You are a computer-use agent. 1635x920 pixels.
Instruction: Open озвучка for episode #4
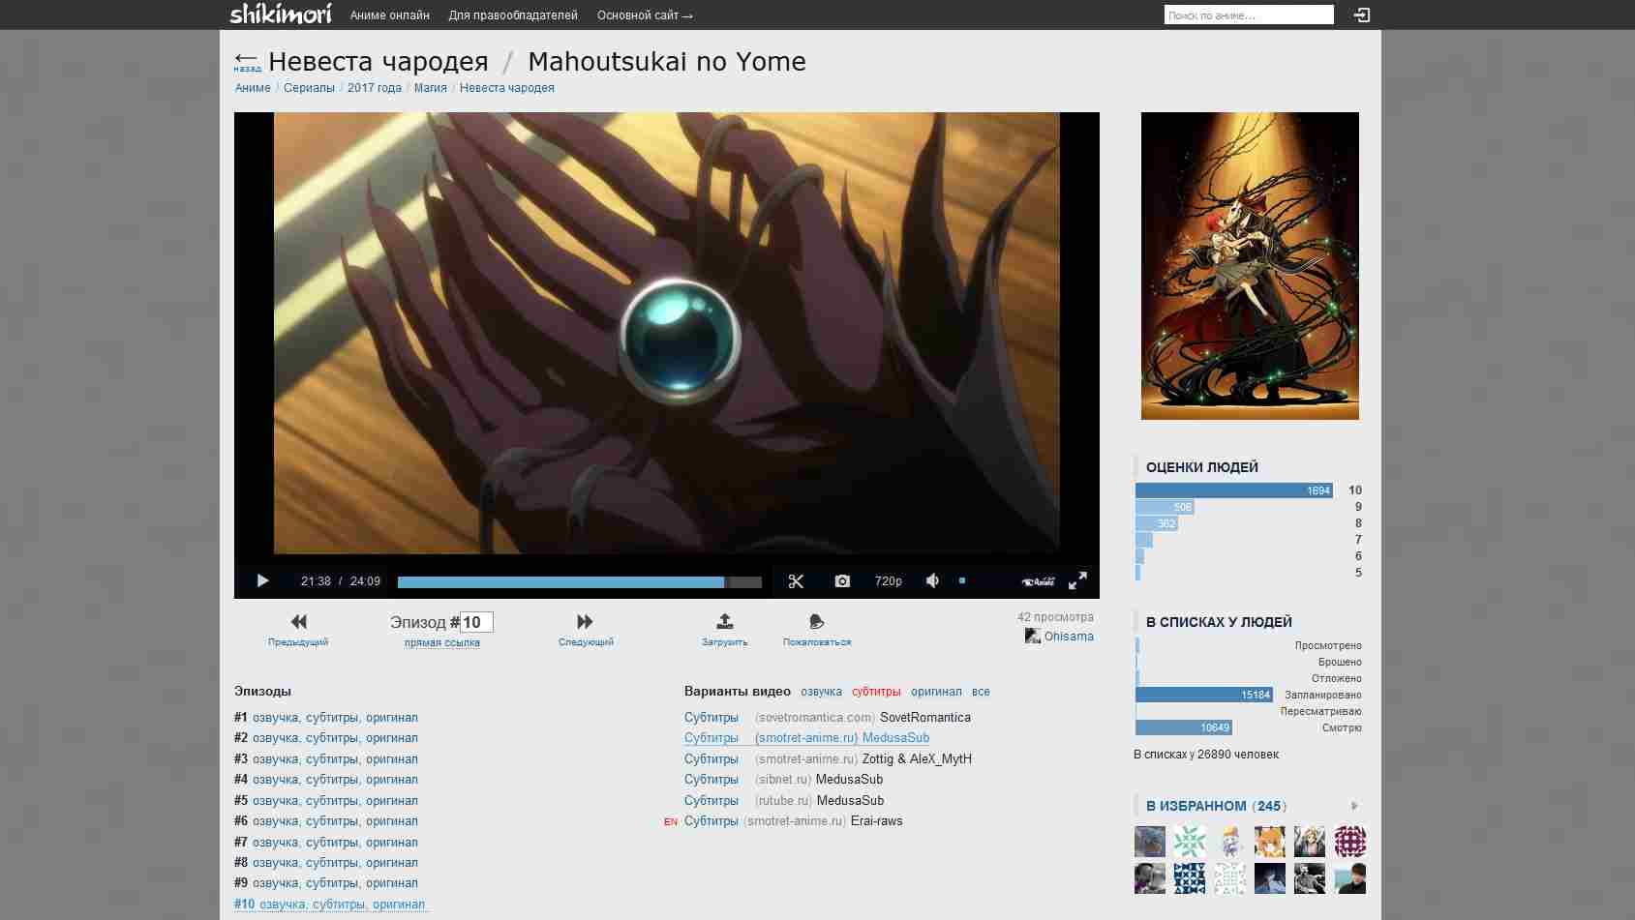pyautogui.click(x=275, y=780)
